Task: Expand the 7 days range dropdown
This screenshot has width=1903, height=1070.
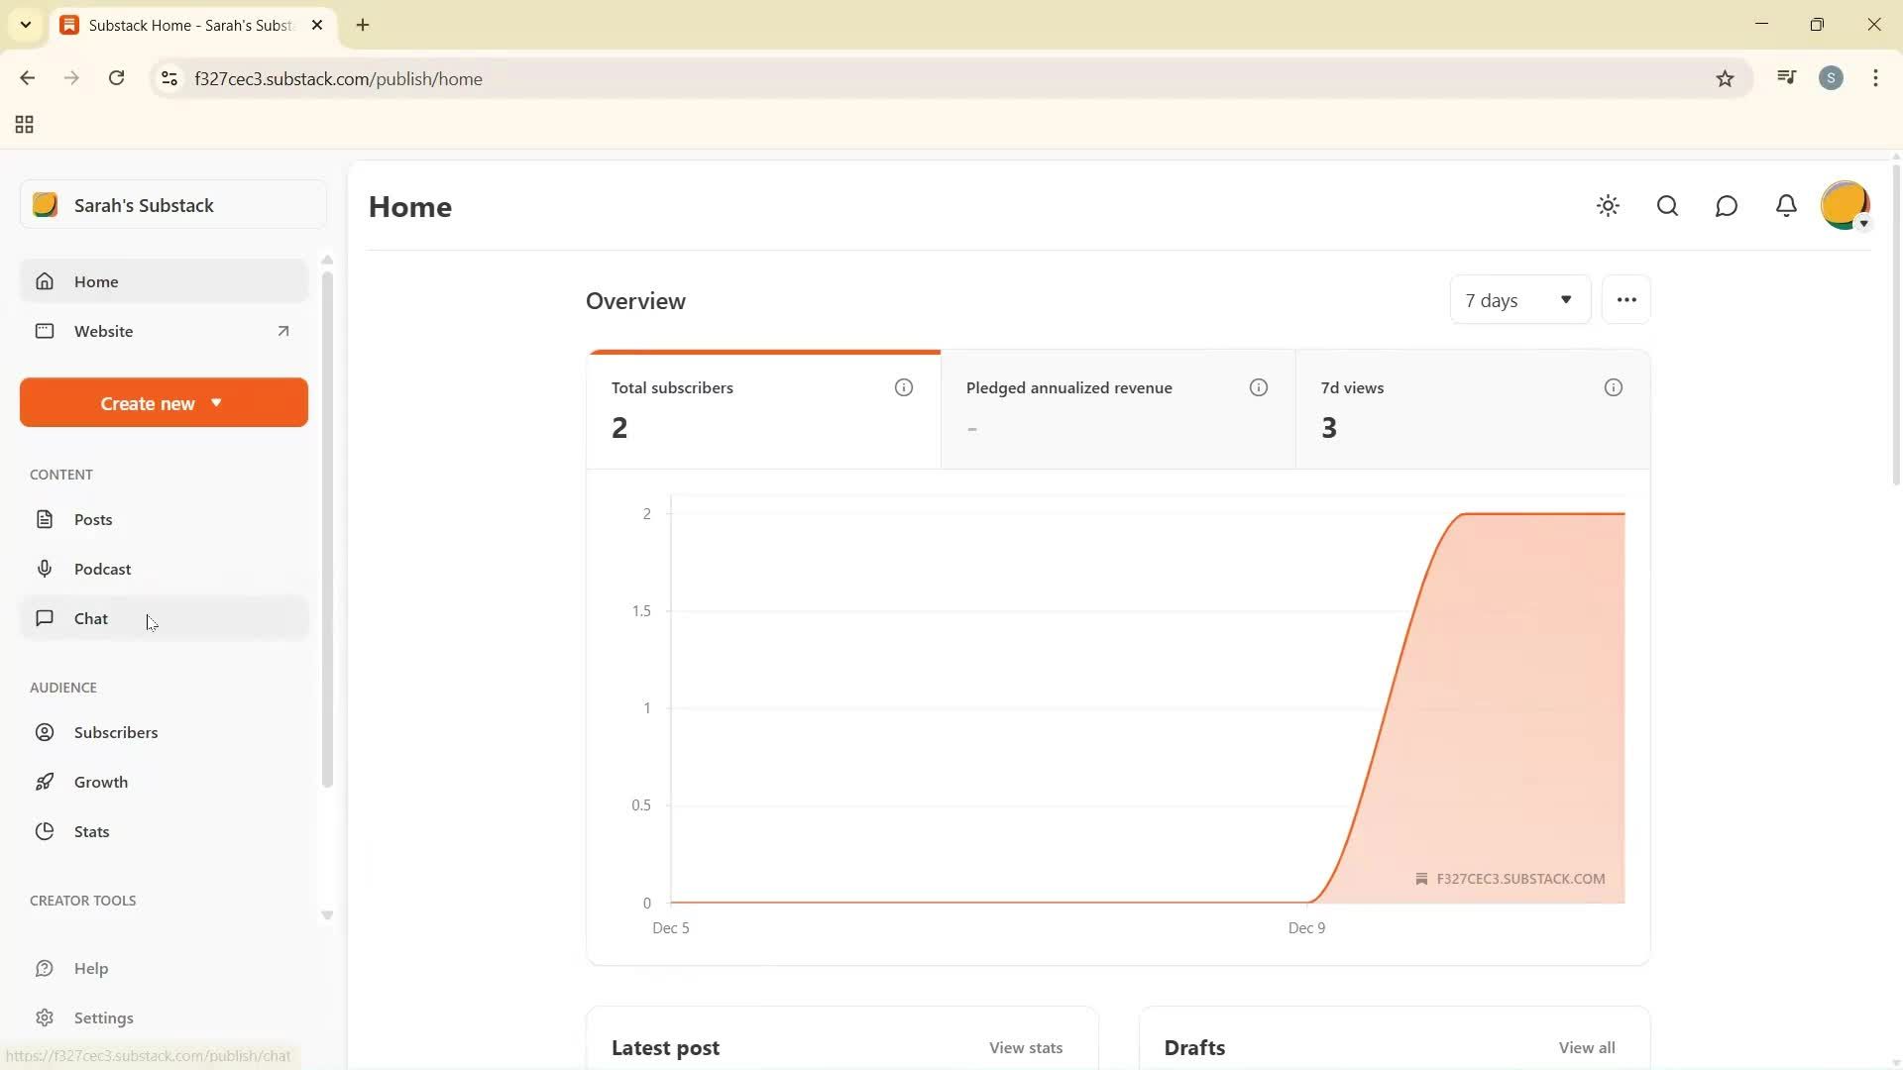Action: click(x=1519, y=300)
